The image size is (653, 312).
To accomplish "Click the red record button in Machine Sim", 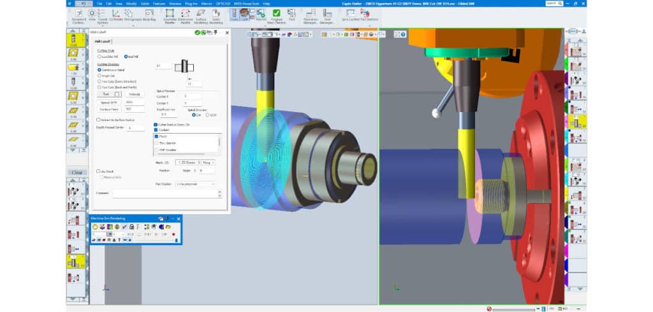I will click(173, 234).
